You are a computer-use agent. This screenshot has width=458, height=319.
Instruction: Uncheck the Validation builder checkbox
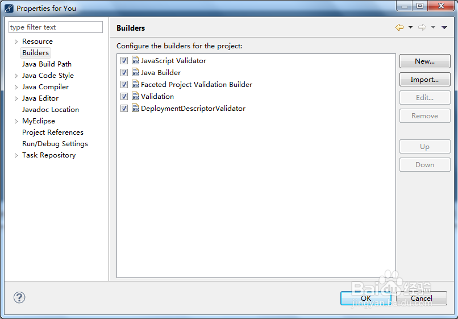(x=124, y=97)
